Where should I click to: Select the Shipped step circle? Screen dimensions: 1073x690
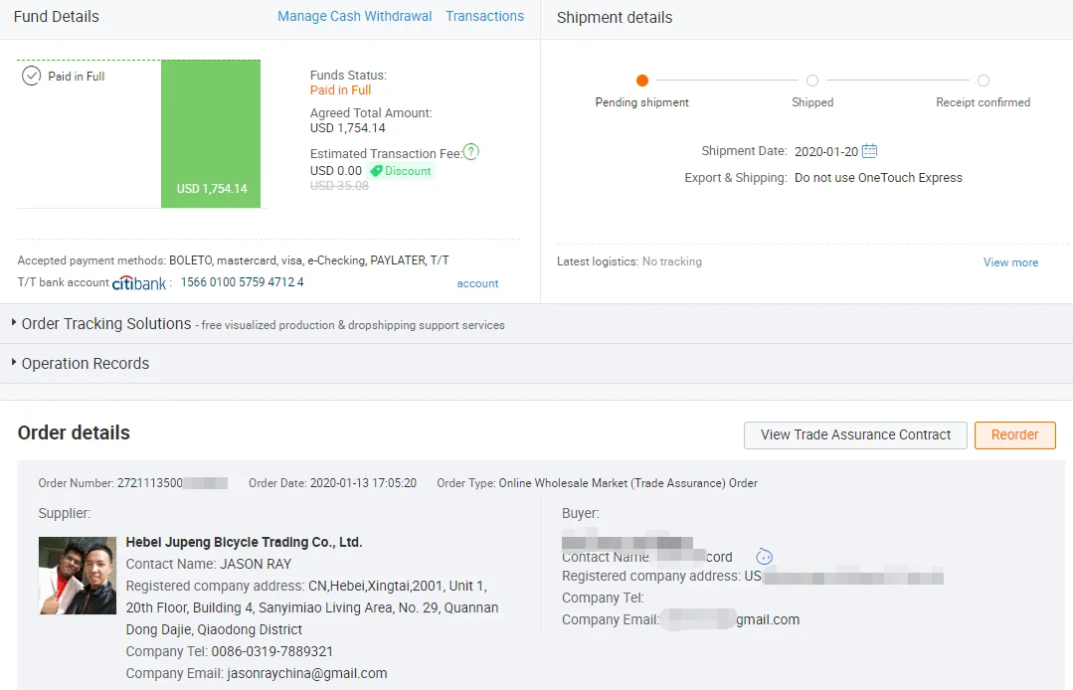pyautogui.click(x=812, y=81)
